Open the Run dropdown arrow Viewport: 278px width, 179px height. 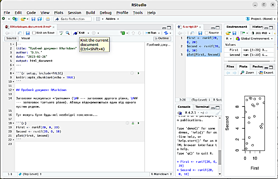tap(159, 33)
